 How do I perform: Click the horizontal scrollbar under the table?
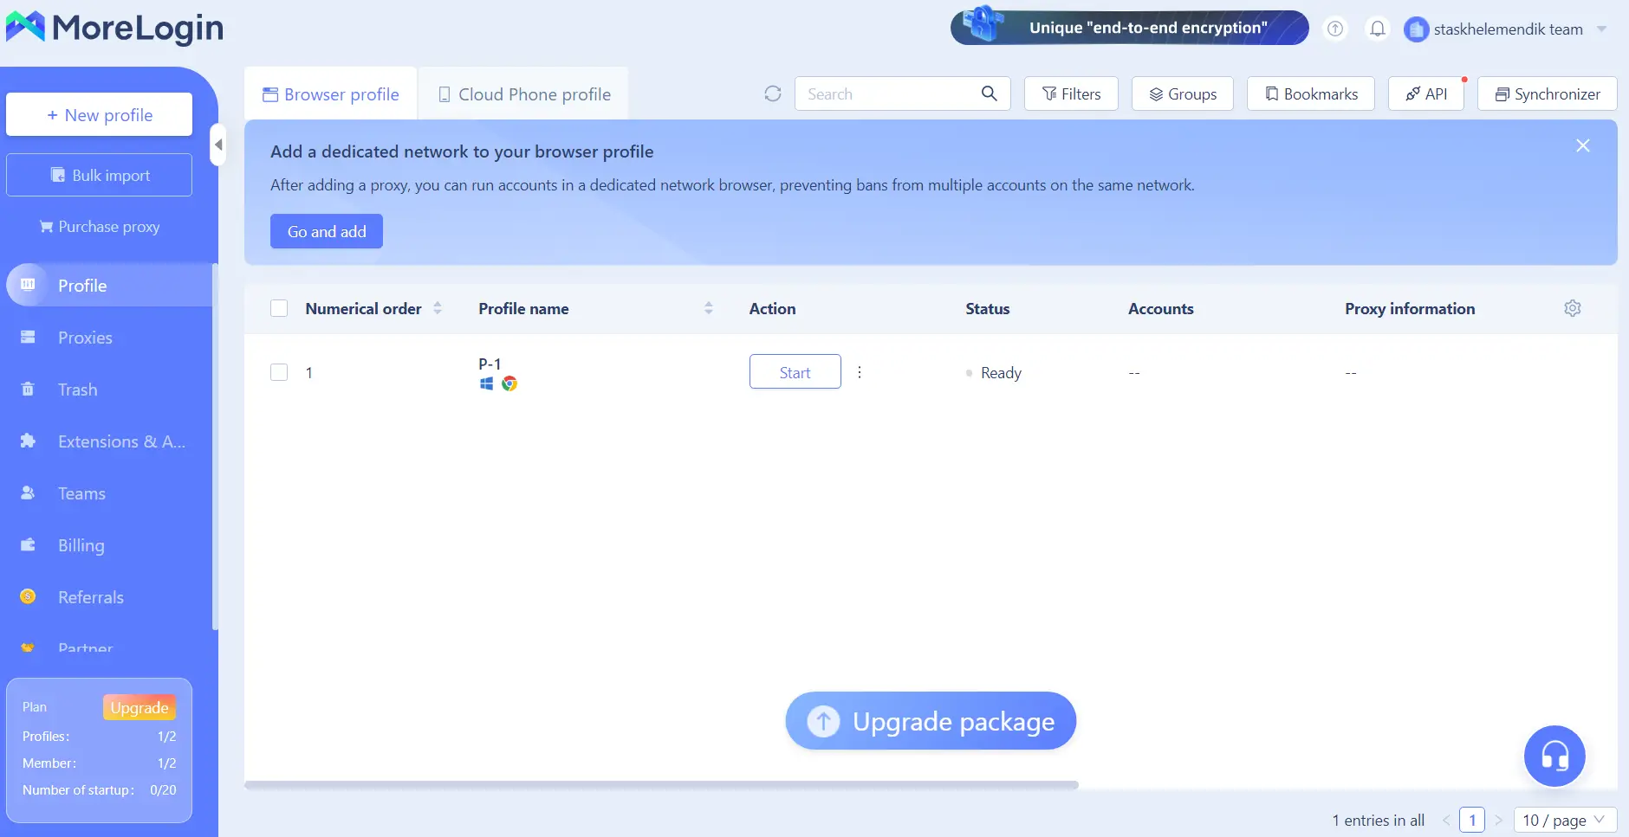[x=661, y=785]
